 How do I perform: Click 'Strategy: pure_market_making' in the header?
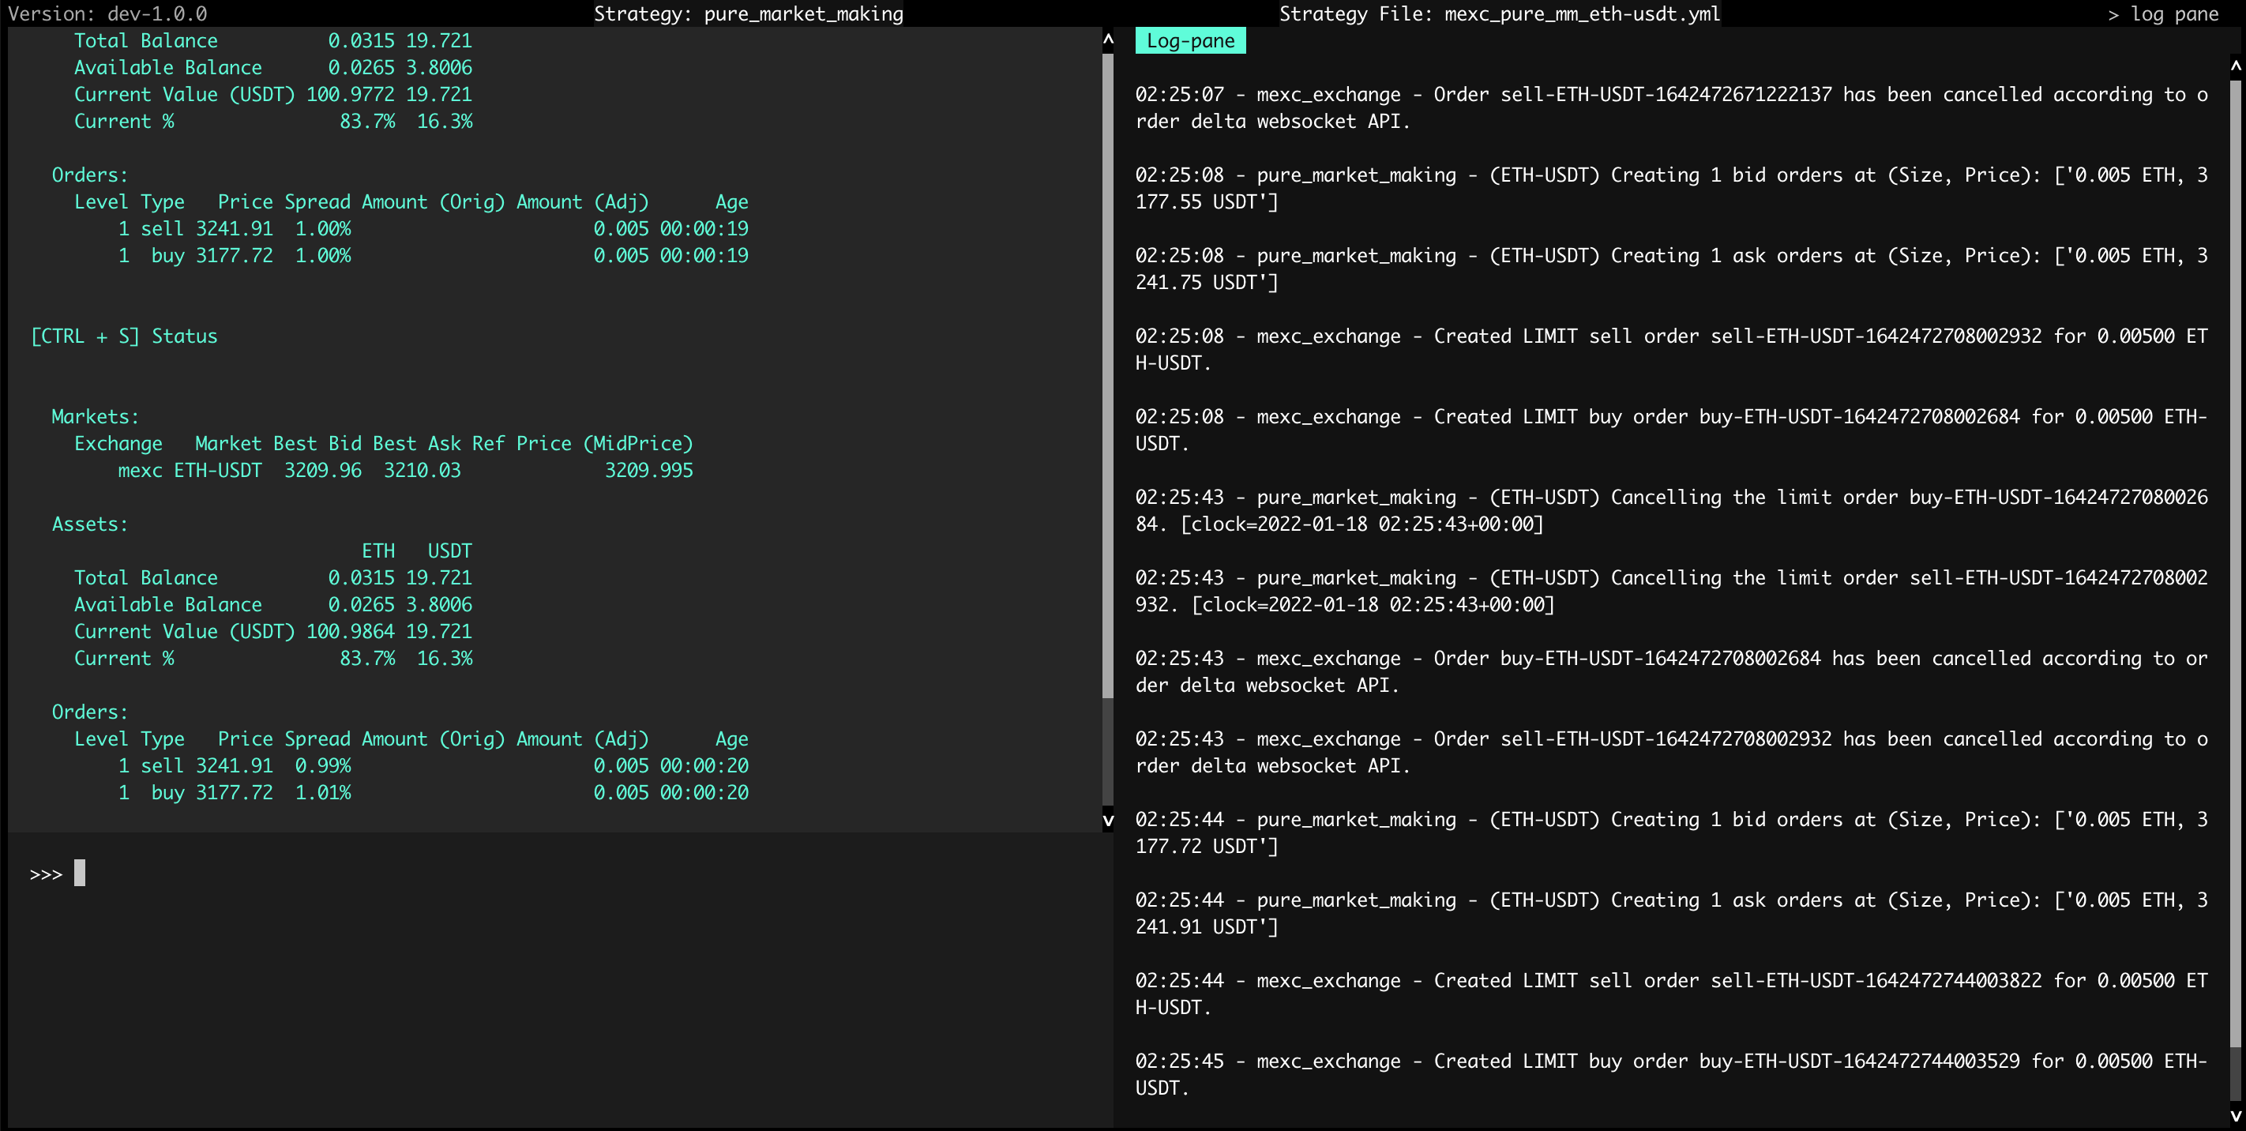tap(748, 14)
